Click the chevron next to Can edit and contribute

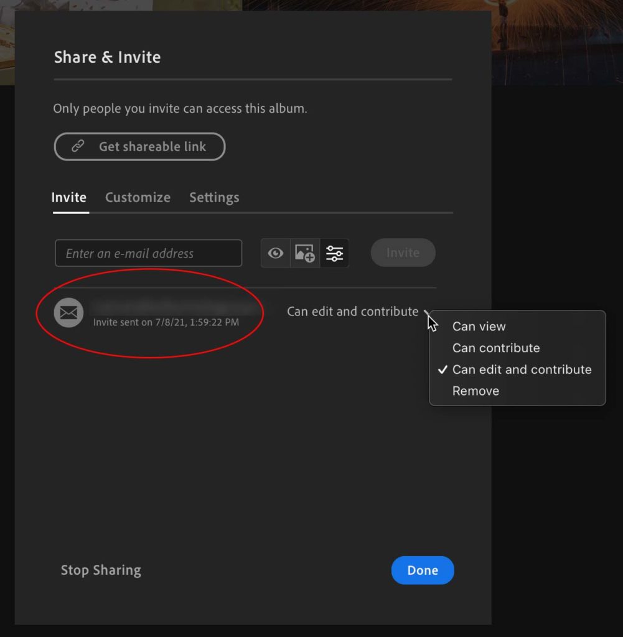(x=427, y=312)
